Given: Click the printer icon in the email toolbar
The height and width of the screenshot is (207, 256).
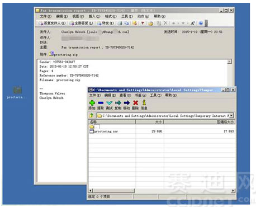Looking at the screenshot, I should pyautogui.click(x=120, y=23).
